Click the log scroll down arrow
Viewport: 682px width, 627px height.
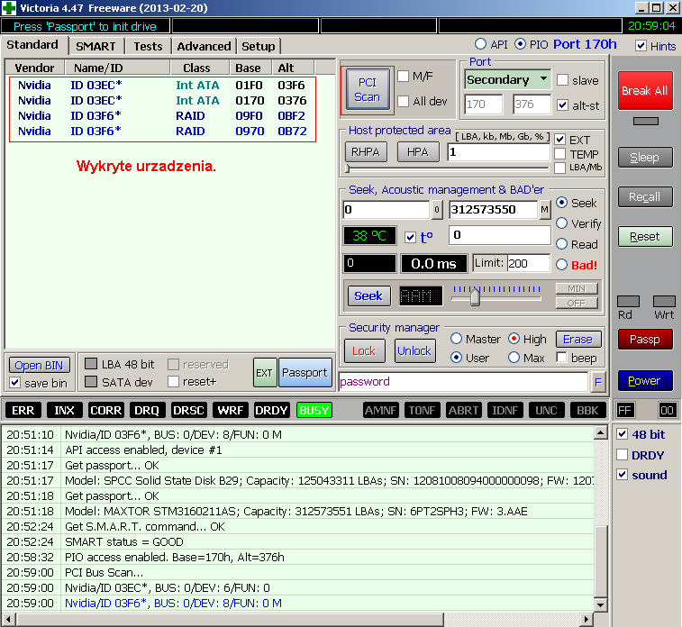[x=600, y=604]
